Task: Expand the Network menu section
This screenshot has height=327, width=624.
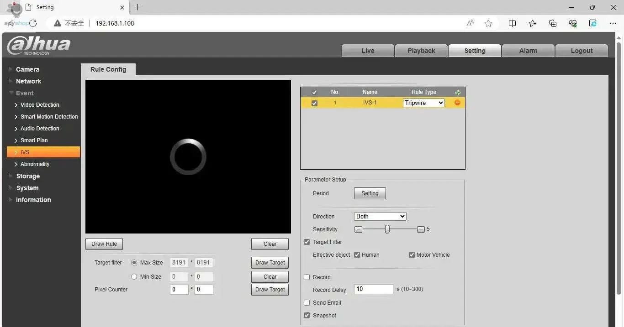Action: pos(28,81)
